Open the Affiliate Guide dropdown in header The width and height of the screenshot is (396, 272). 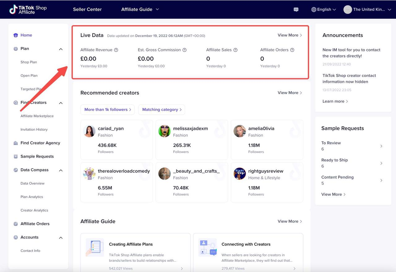tap(140, 9)
